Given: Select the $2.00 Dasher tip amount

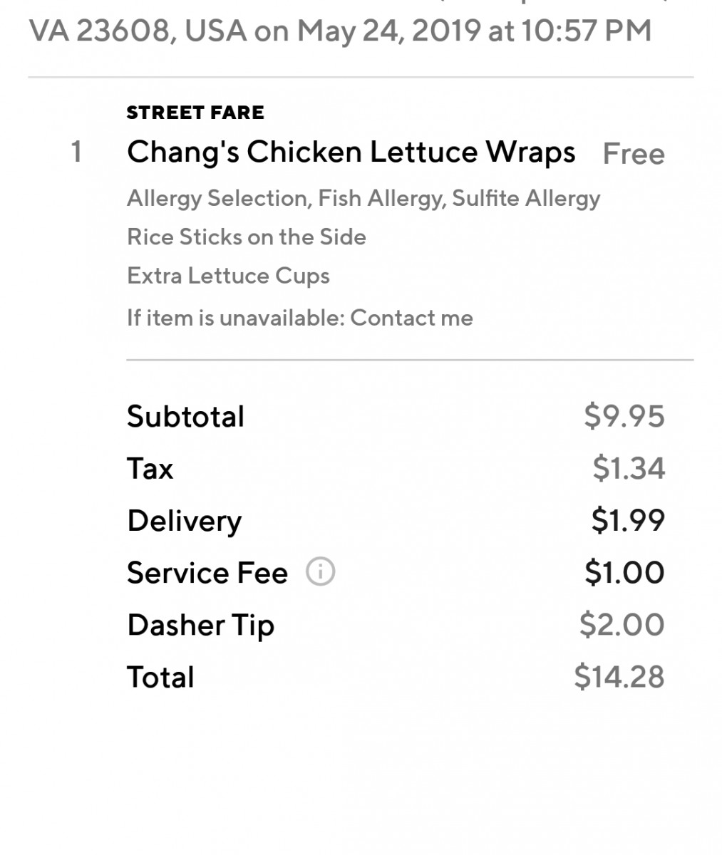Looking at the screenshot, I should pyautogui.click(x=622, y=625).
